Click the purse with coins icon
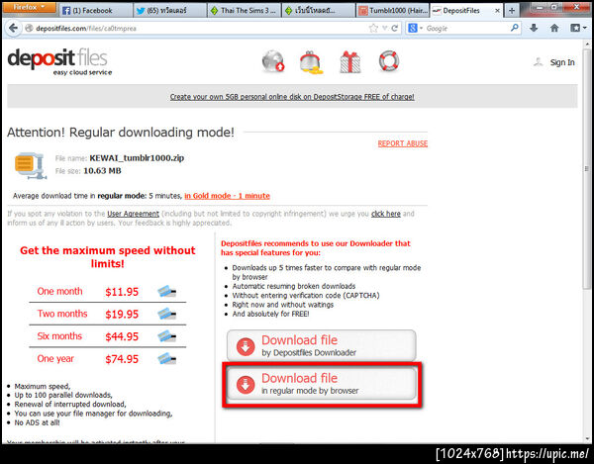This screenshot has width=594, height=464. pyautogui.click(x=311, y=62)
